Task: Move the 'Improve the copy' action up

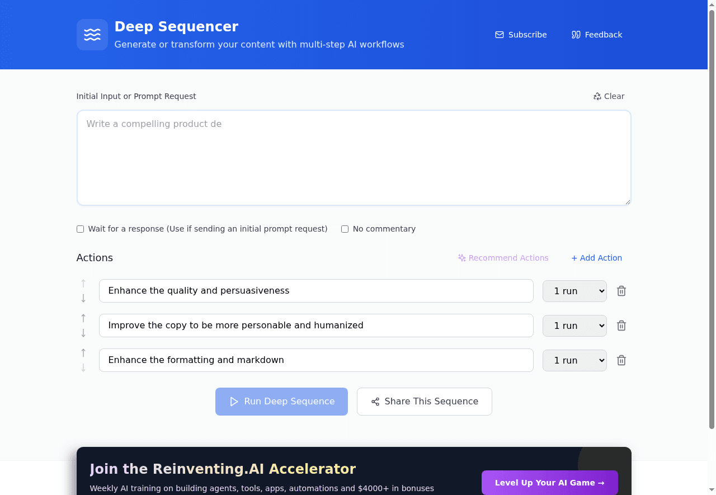Action: 83,317
